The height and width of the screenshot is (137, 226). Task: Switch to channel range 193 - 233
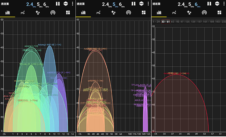coord(221,22)
